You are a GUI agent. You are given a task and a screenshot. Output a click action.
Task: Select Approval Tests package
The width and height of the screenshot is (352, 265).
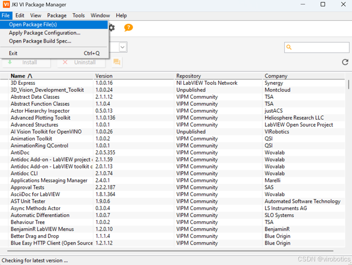[173, 187]
